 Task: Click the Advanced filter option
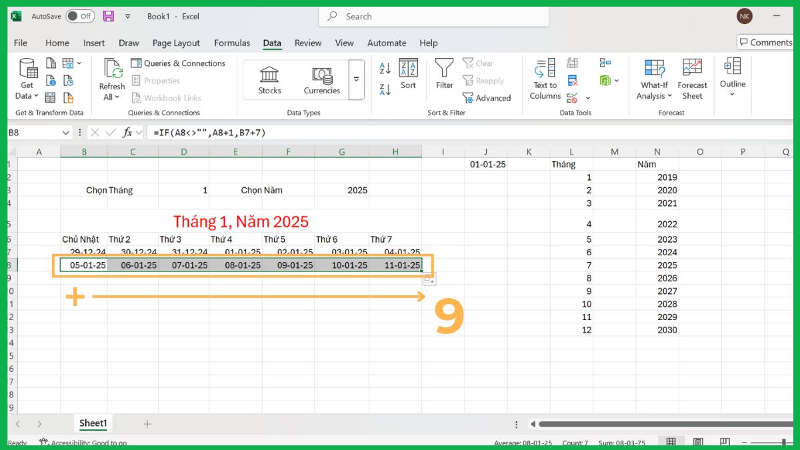pos(487,97)
